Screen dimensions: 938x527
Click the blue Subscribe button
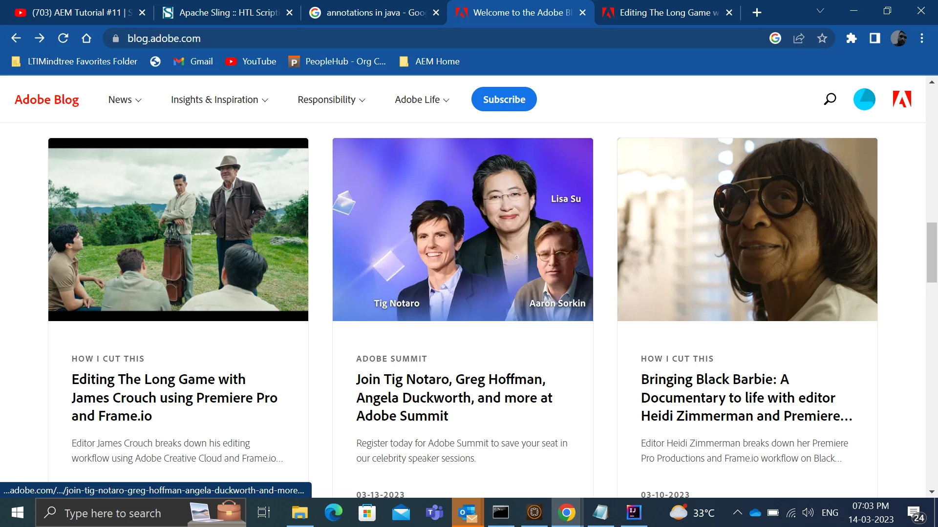coord(504,100)
